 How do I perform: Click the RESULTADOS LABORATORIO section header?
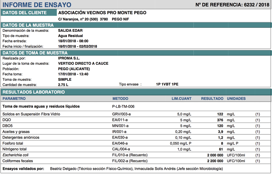pyautogui.click(x=34, y=92)
